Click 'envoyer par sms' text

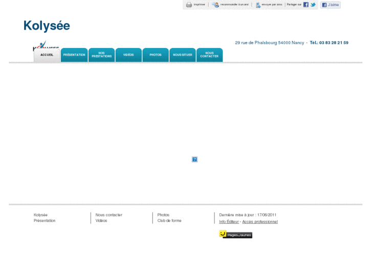(x=272, y=5)
